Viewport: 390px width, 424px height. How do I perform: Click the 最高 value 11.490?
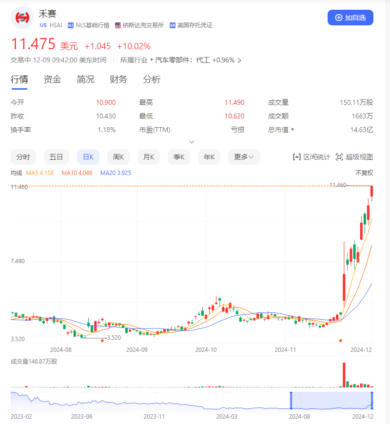pos(234,102)
